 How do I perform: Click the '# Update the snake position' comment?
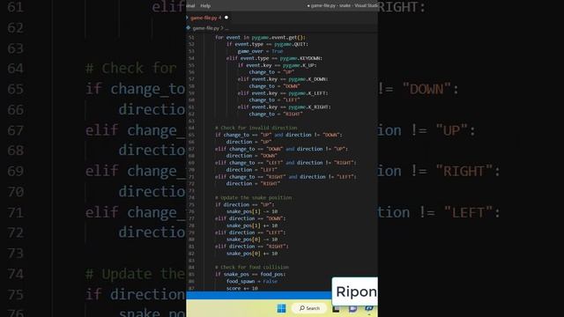[x=254, y=197]
